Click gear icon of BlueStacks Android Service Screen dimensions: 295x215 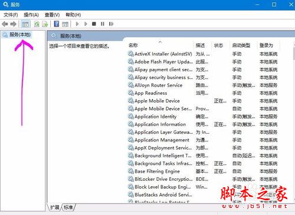click(131, 194)
